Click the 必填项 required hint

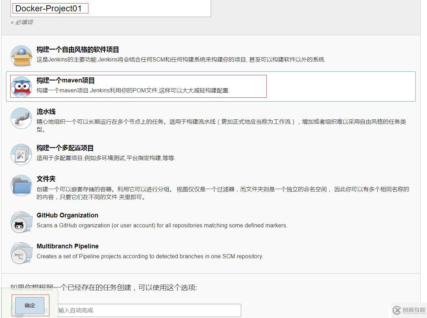22,22
